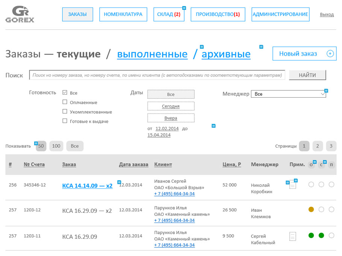Uncheck the Все readiness checkbox

(65, 92)
